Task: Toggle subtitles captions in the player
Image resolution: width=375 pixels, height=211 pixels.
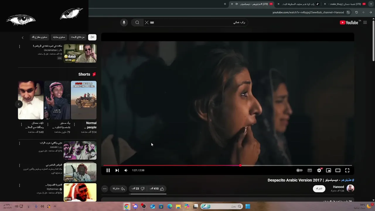Action: pos(310,170)
